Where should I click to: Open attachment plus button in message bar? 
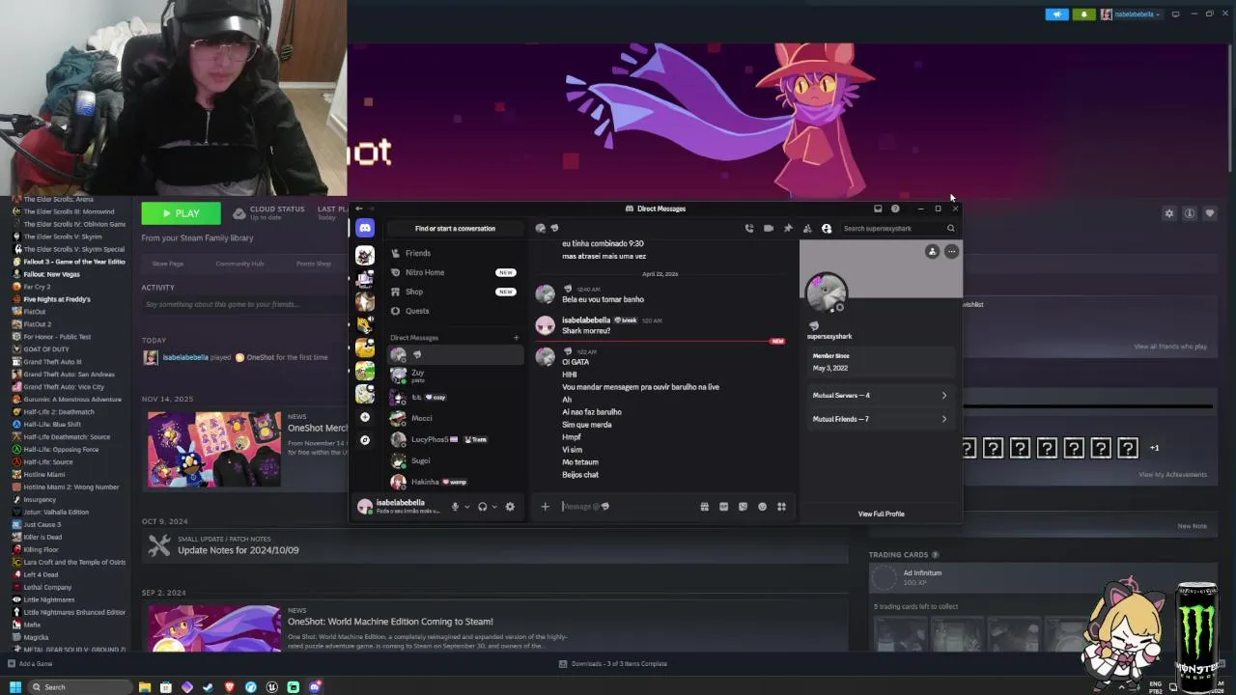coord(545,507)
